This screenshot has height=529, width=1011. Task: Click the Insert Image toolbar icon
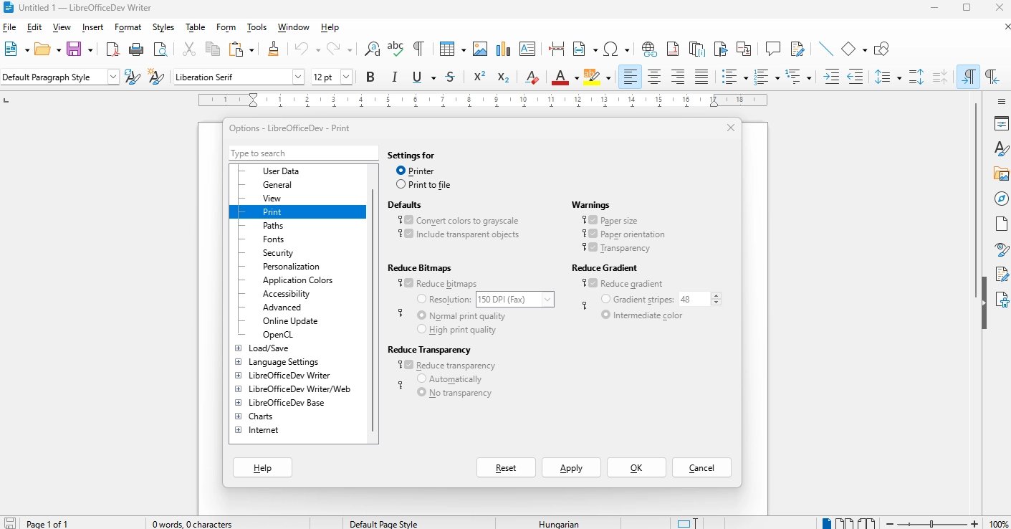tap(480, 49)
